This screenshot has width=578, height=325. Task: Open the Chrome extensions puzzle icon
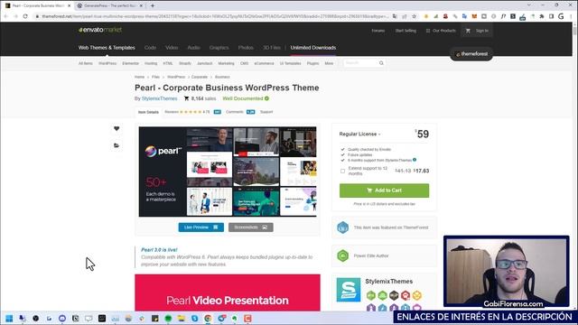click(x=542, y=16)
